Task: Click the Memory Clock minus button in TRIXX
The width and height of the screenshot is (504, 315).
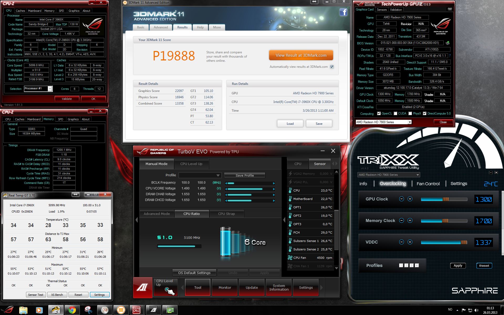Action: coord(401,220)
